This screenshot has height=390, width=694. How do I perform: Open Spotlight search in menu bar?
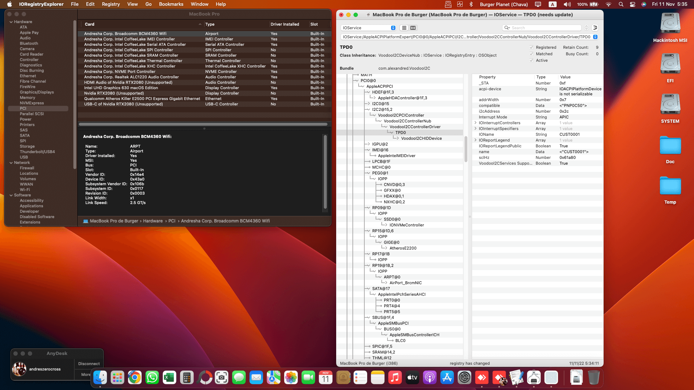pos(621,4)
